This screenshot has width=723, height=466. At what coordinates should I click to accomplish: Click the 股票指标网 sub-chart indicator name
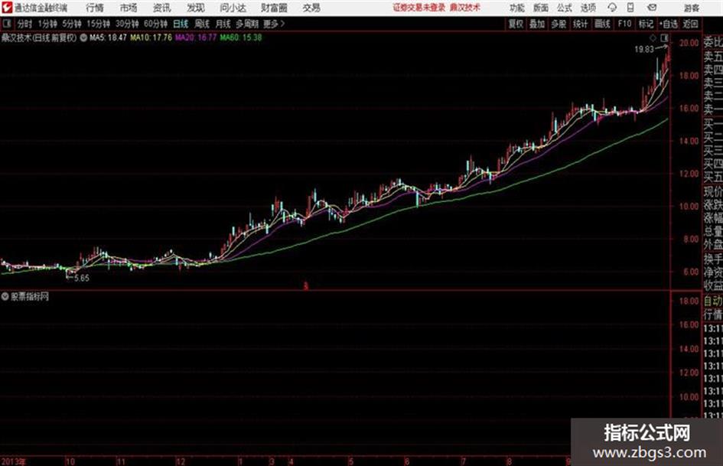click(30, 297)
